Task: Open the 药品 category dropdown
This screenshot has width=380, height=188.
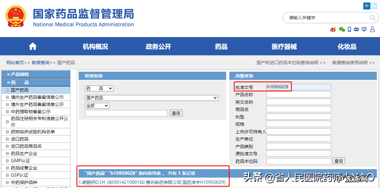Action: [99, 88]
